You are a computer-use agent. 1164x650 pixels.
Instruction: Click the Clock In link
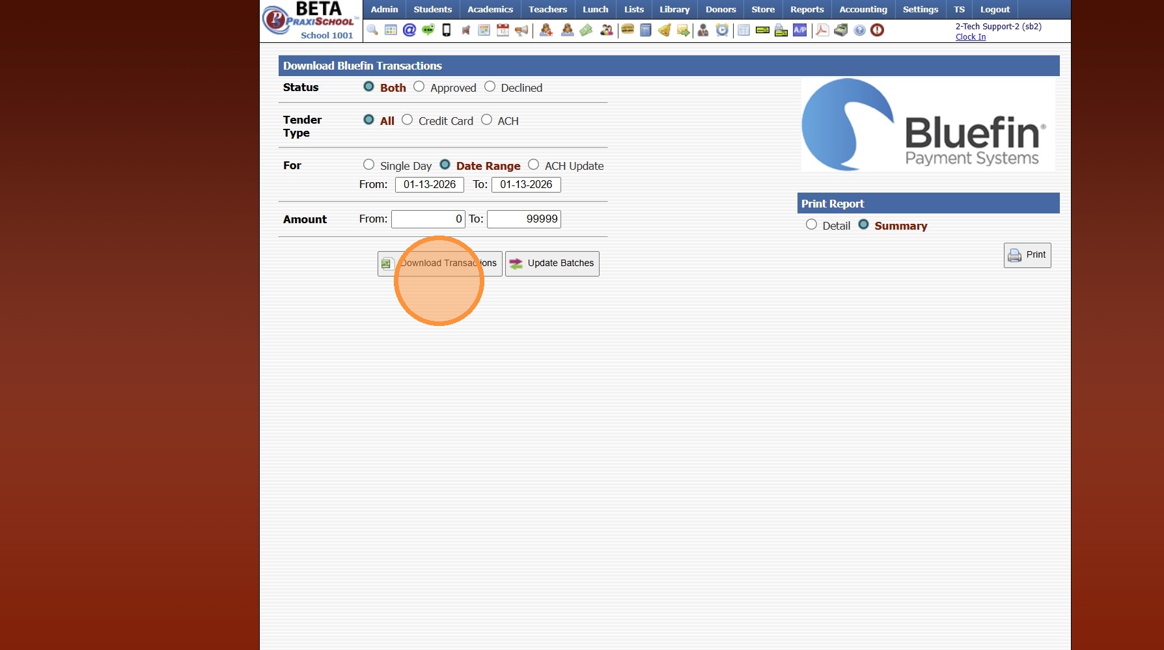click(970, 37)
